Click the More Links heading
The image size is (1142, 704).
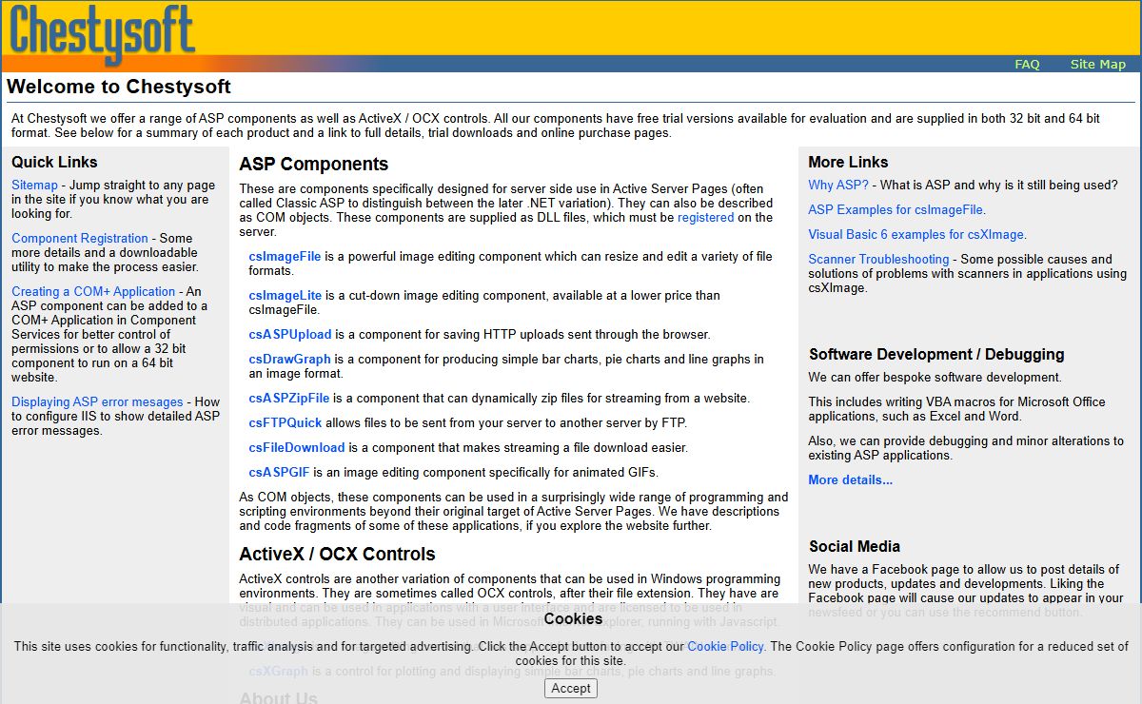(x=849, y=163)
